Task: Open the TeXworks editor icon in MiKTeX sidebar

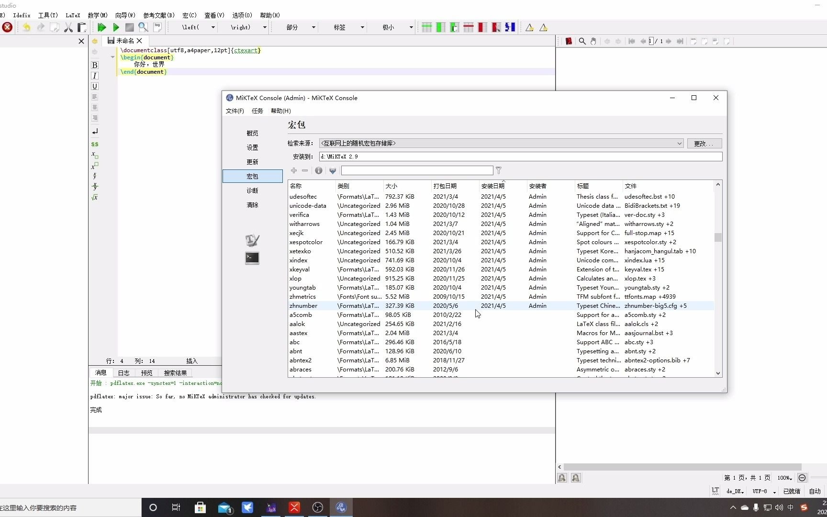Action: (252, 240)
